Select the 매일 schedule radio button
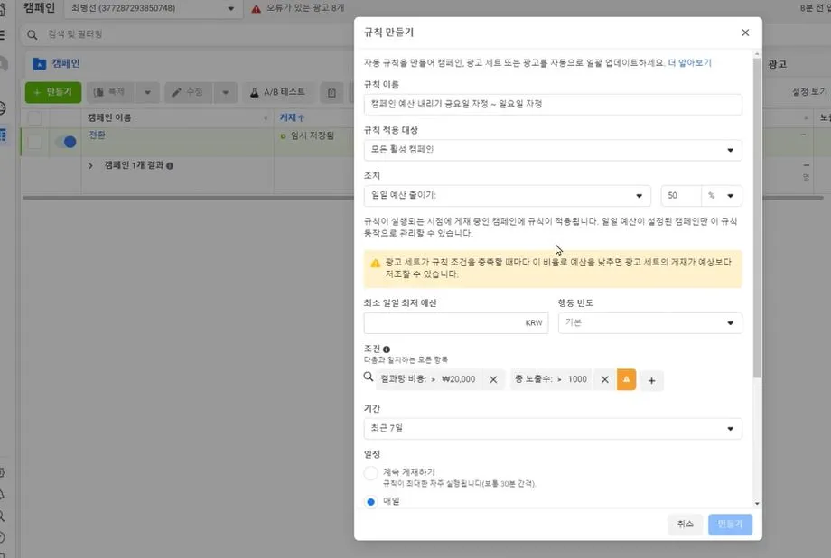Viewport: 831px width, 558px height. (x=370, y=501)
